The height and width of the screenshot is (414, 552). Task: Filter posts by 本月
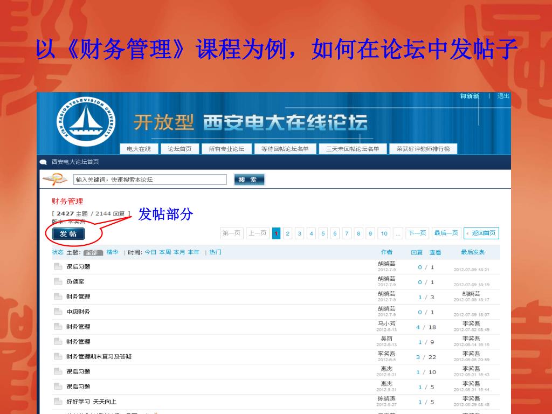(x=179, y=252)
